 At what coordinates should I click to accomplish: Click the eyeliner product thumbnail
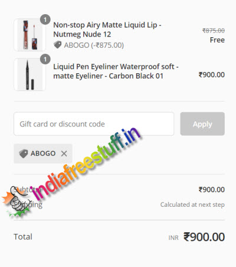[x=29, y=74]
